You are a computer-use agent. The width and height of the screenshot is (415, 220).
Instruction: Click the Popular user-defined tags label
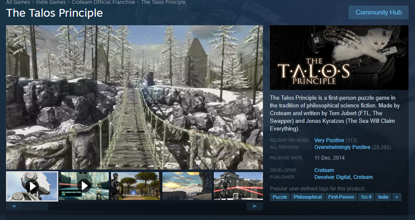[318, 188]
